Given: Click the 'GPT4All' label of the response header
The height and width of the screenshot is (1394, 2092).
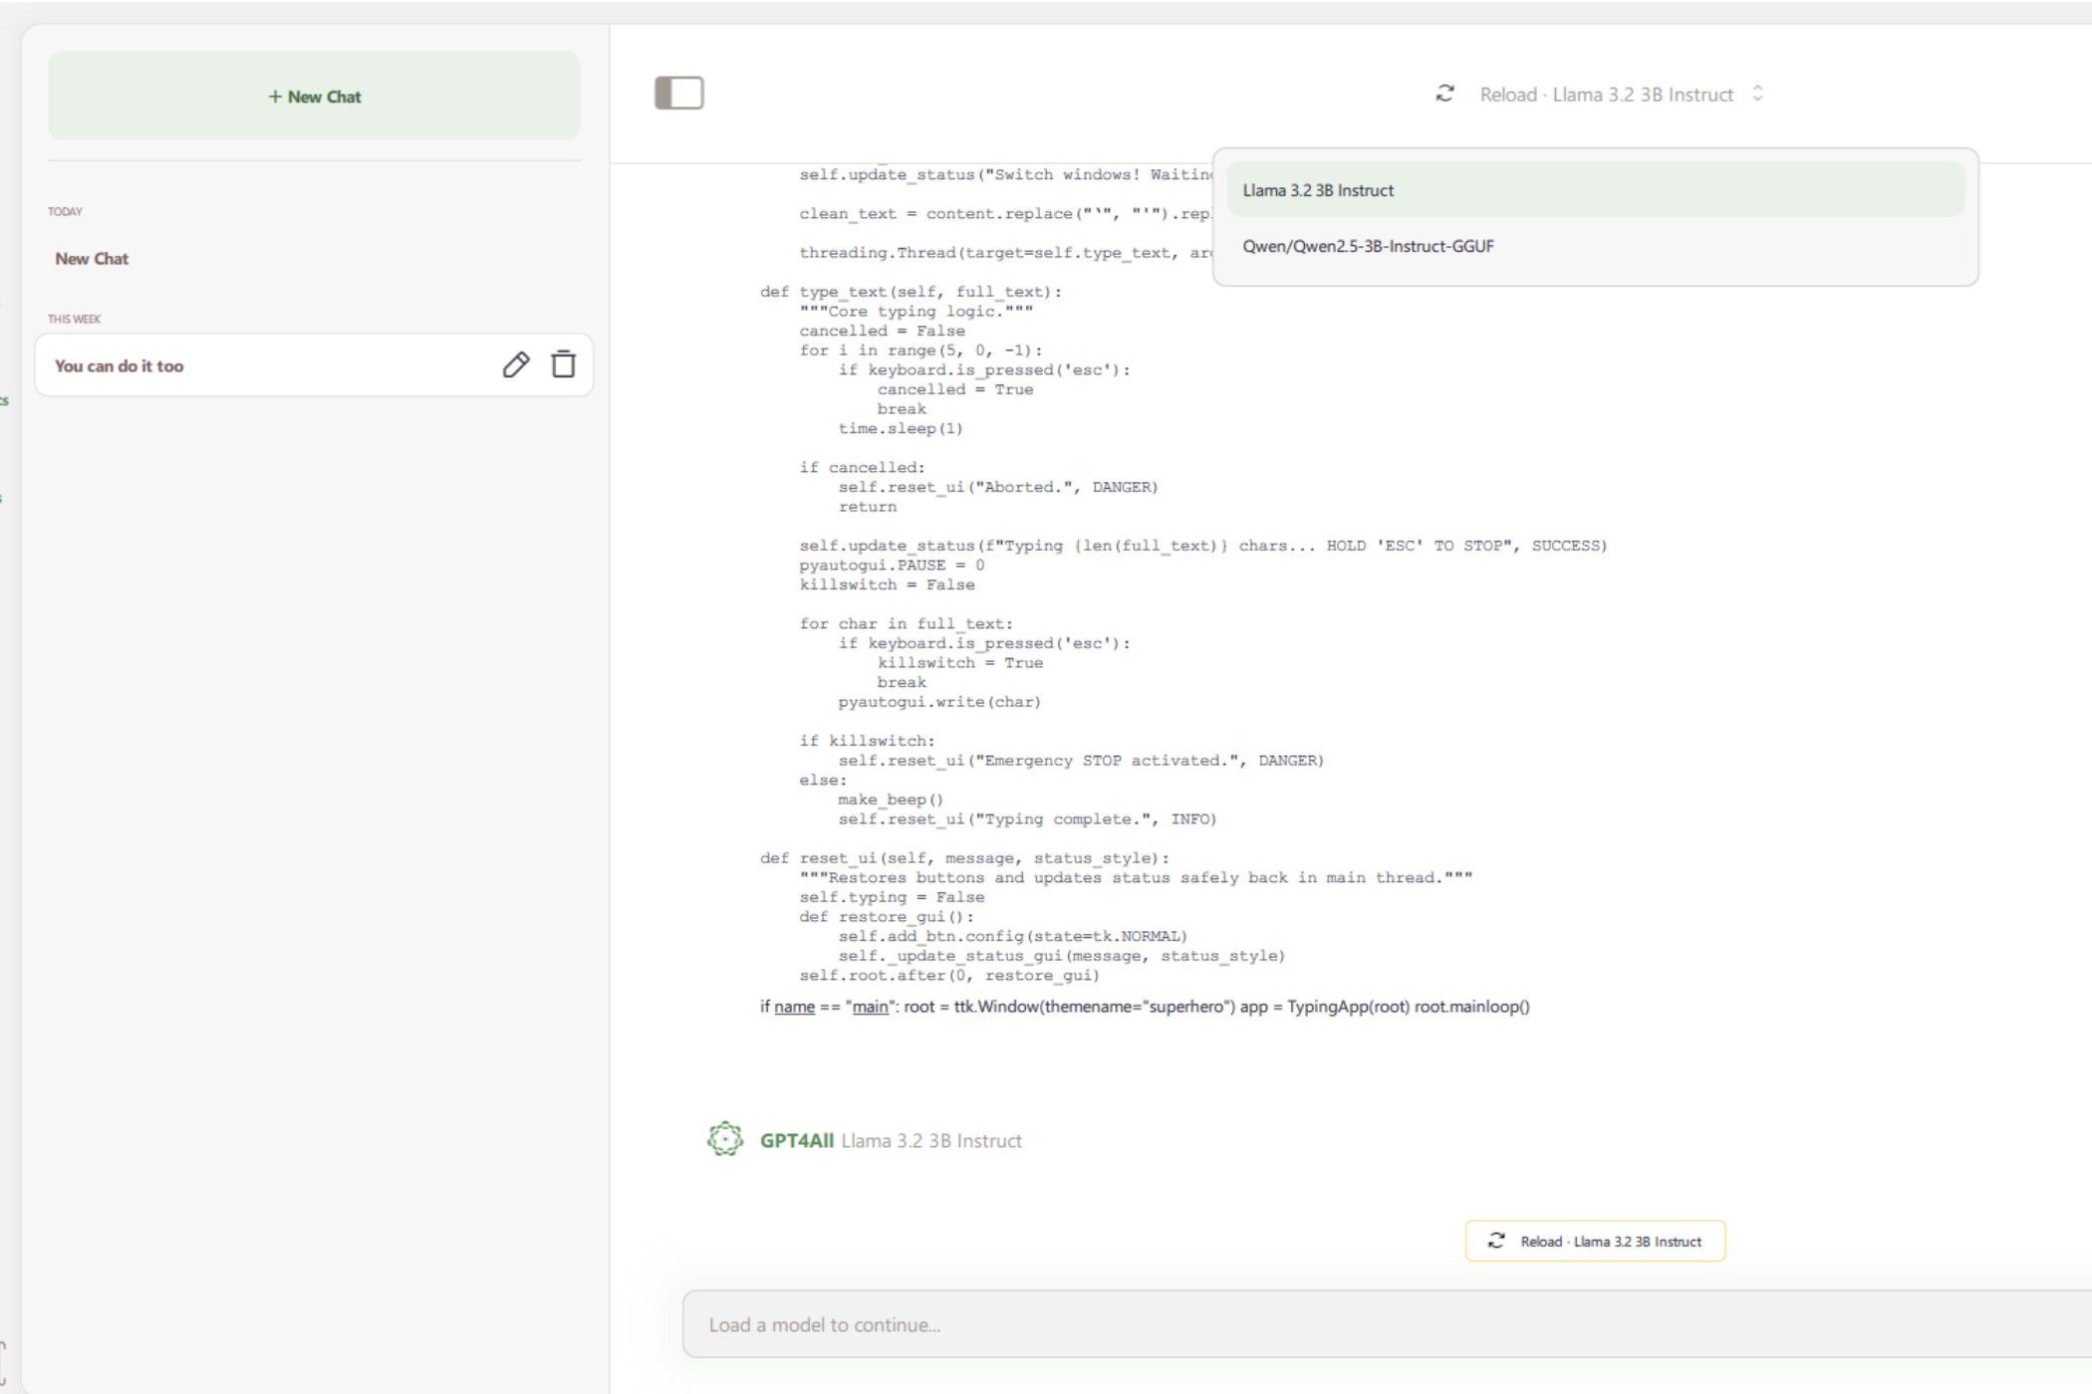Looking at the screenshot, I should [x=797, y=1141].
